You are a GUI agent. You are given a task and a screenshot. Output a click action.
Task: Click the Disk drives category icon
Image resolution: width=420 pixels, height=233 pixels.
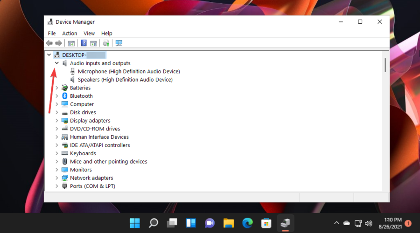[64, 113]
